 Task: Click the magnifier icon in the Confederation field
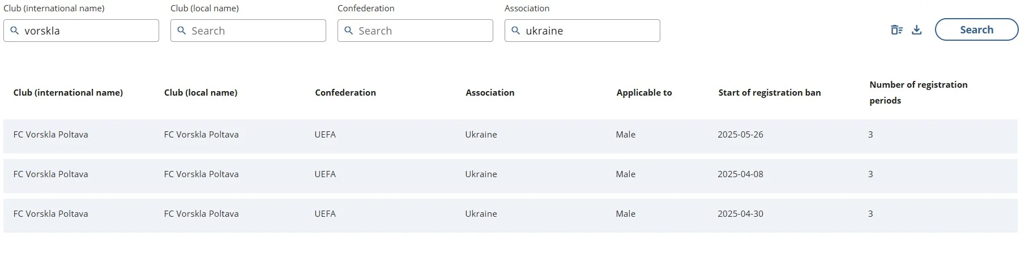(349, 31)
